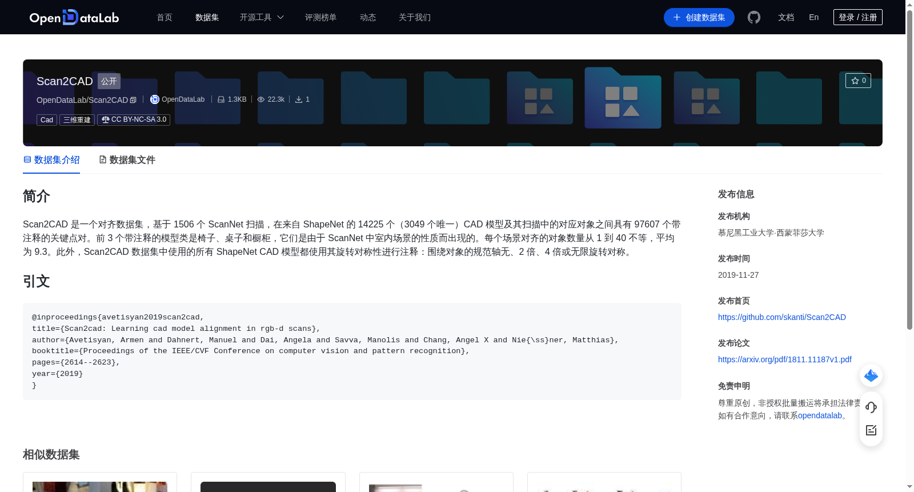Click the license scale icon on CC BY-NC-SA
The height and width of the screenshot is (492, 914).
105,119
